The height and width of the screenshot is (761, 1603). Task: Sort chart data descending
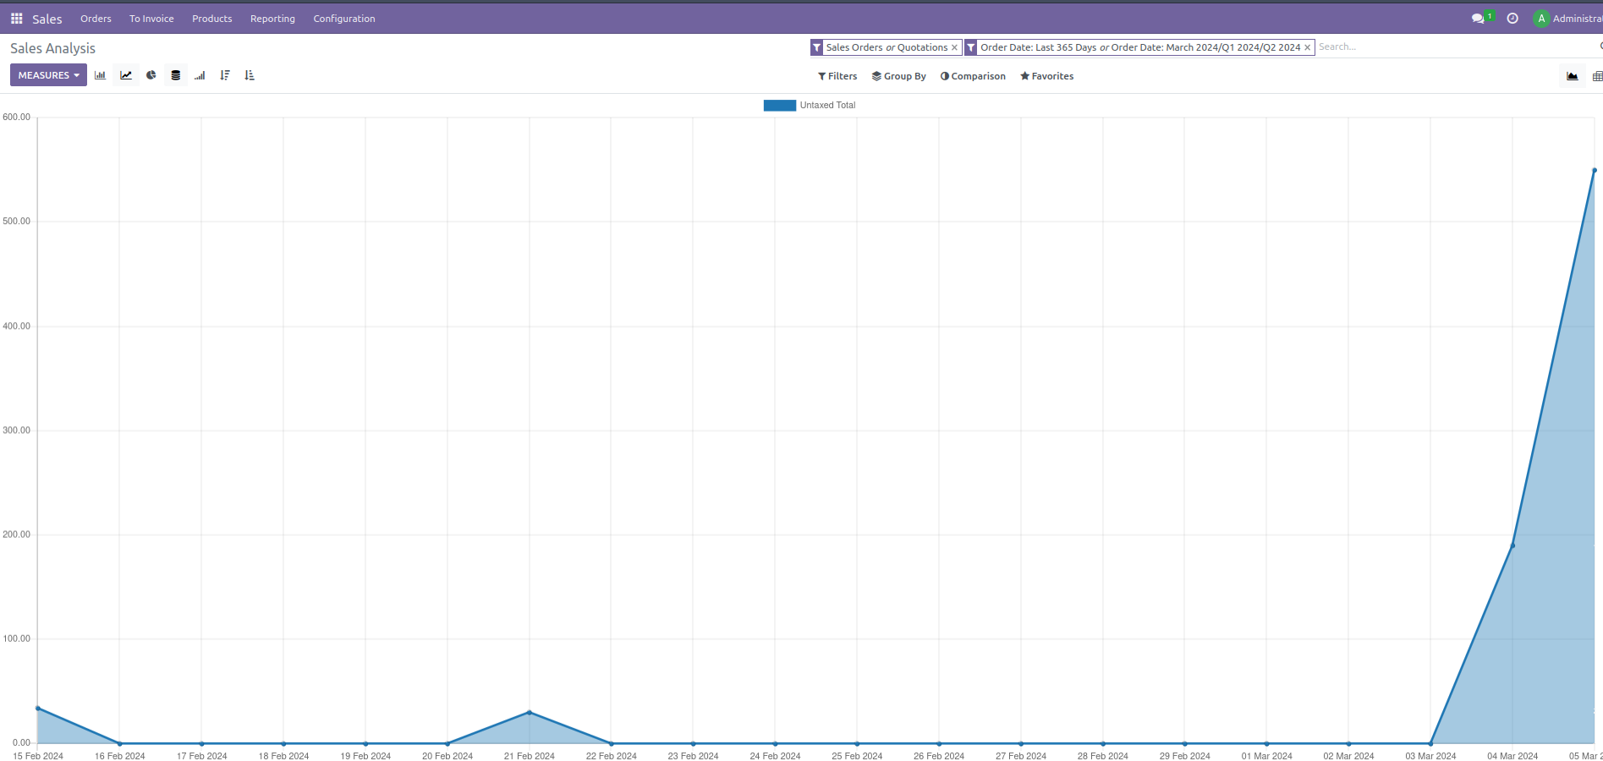(225, 75)
